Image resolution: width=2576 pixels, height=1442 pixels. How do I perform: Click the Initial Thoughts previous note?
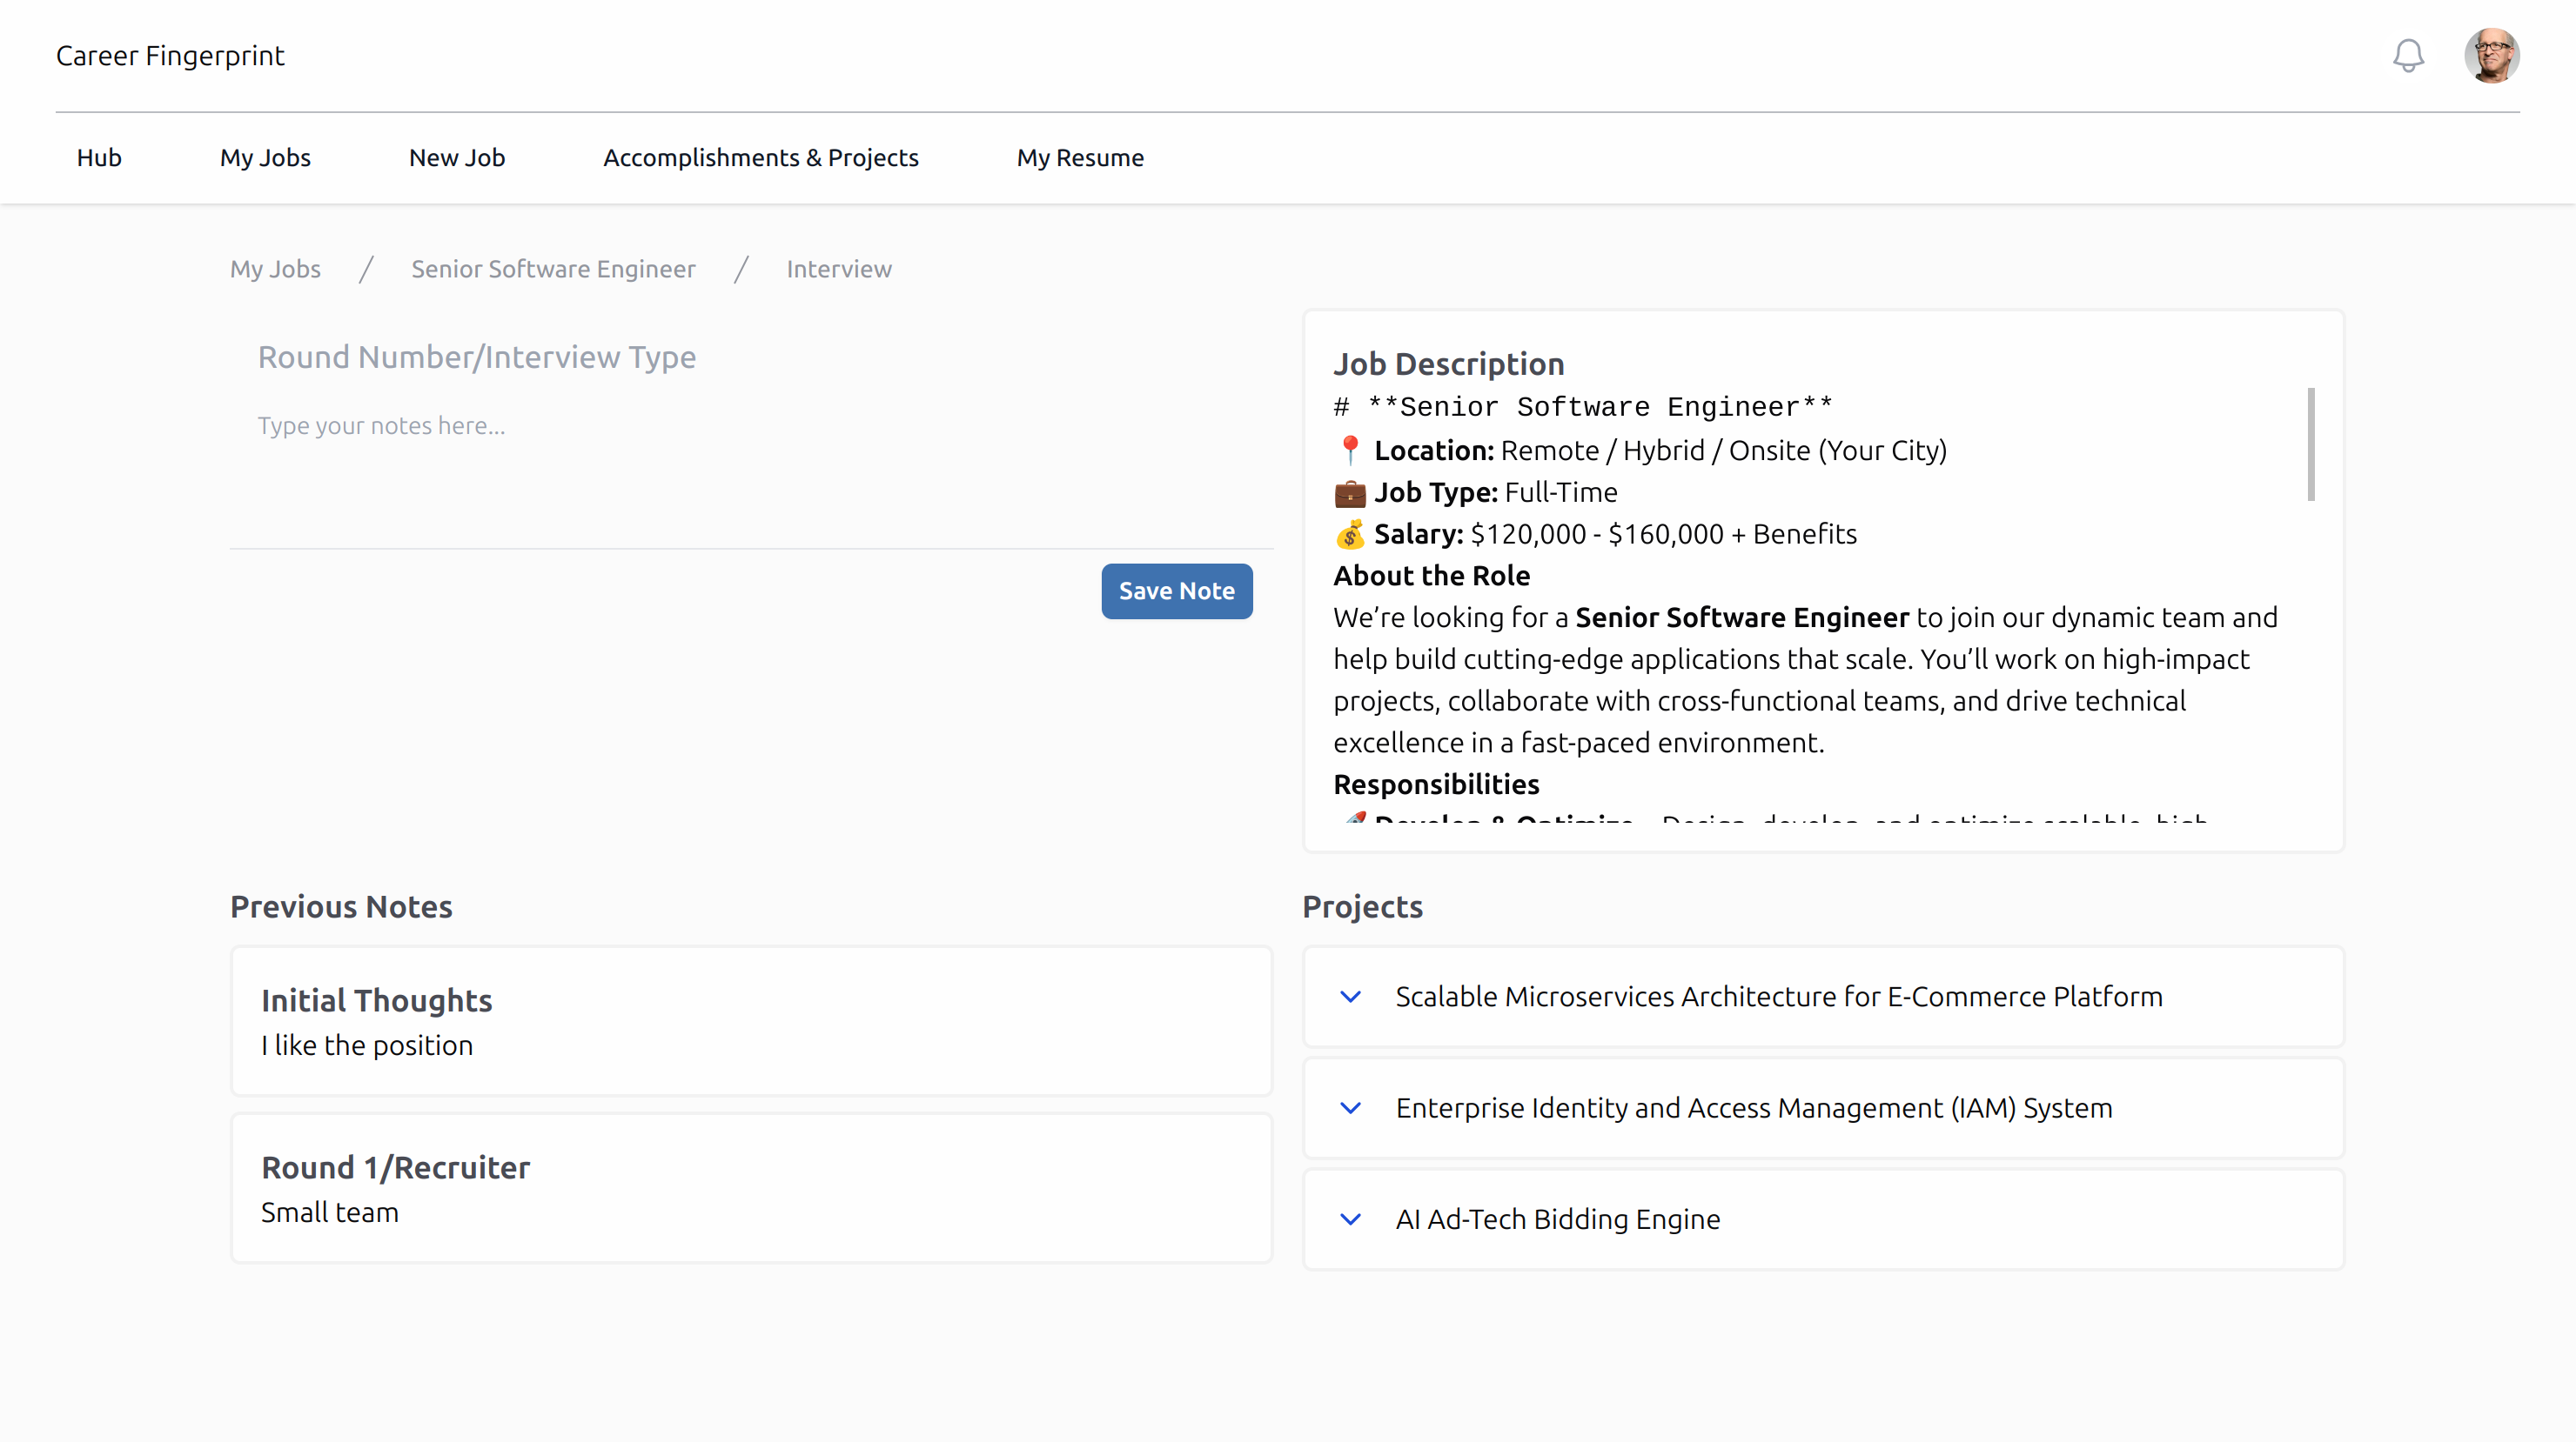tap(752, 1019)
